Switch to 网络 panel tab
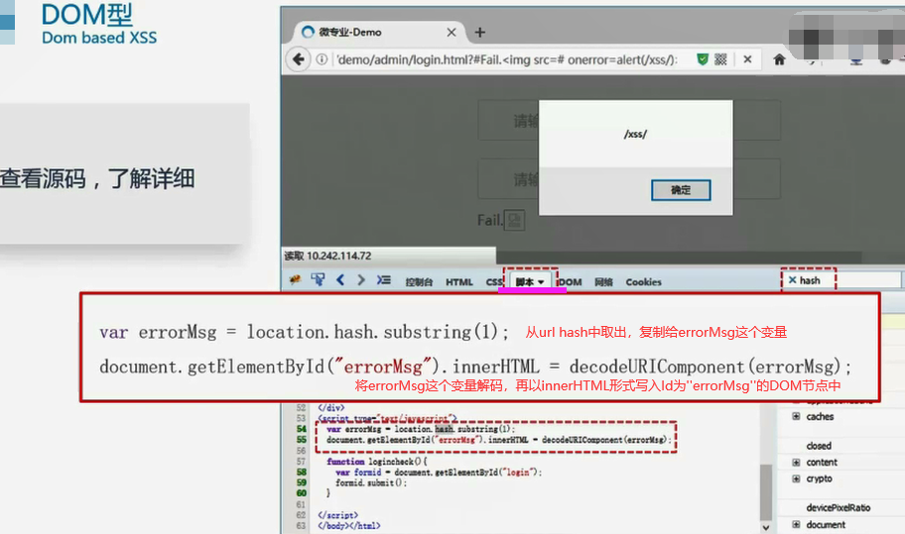Image resolution: width=905 pixels, height=534 pixels. coord(603,282)
